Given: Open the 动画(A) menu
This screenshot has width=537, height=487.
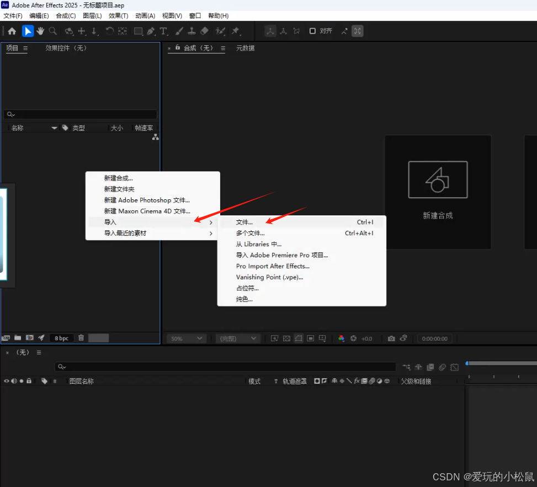Looking at the screenshot, I should 145,16.
